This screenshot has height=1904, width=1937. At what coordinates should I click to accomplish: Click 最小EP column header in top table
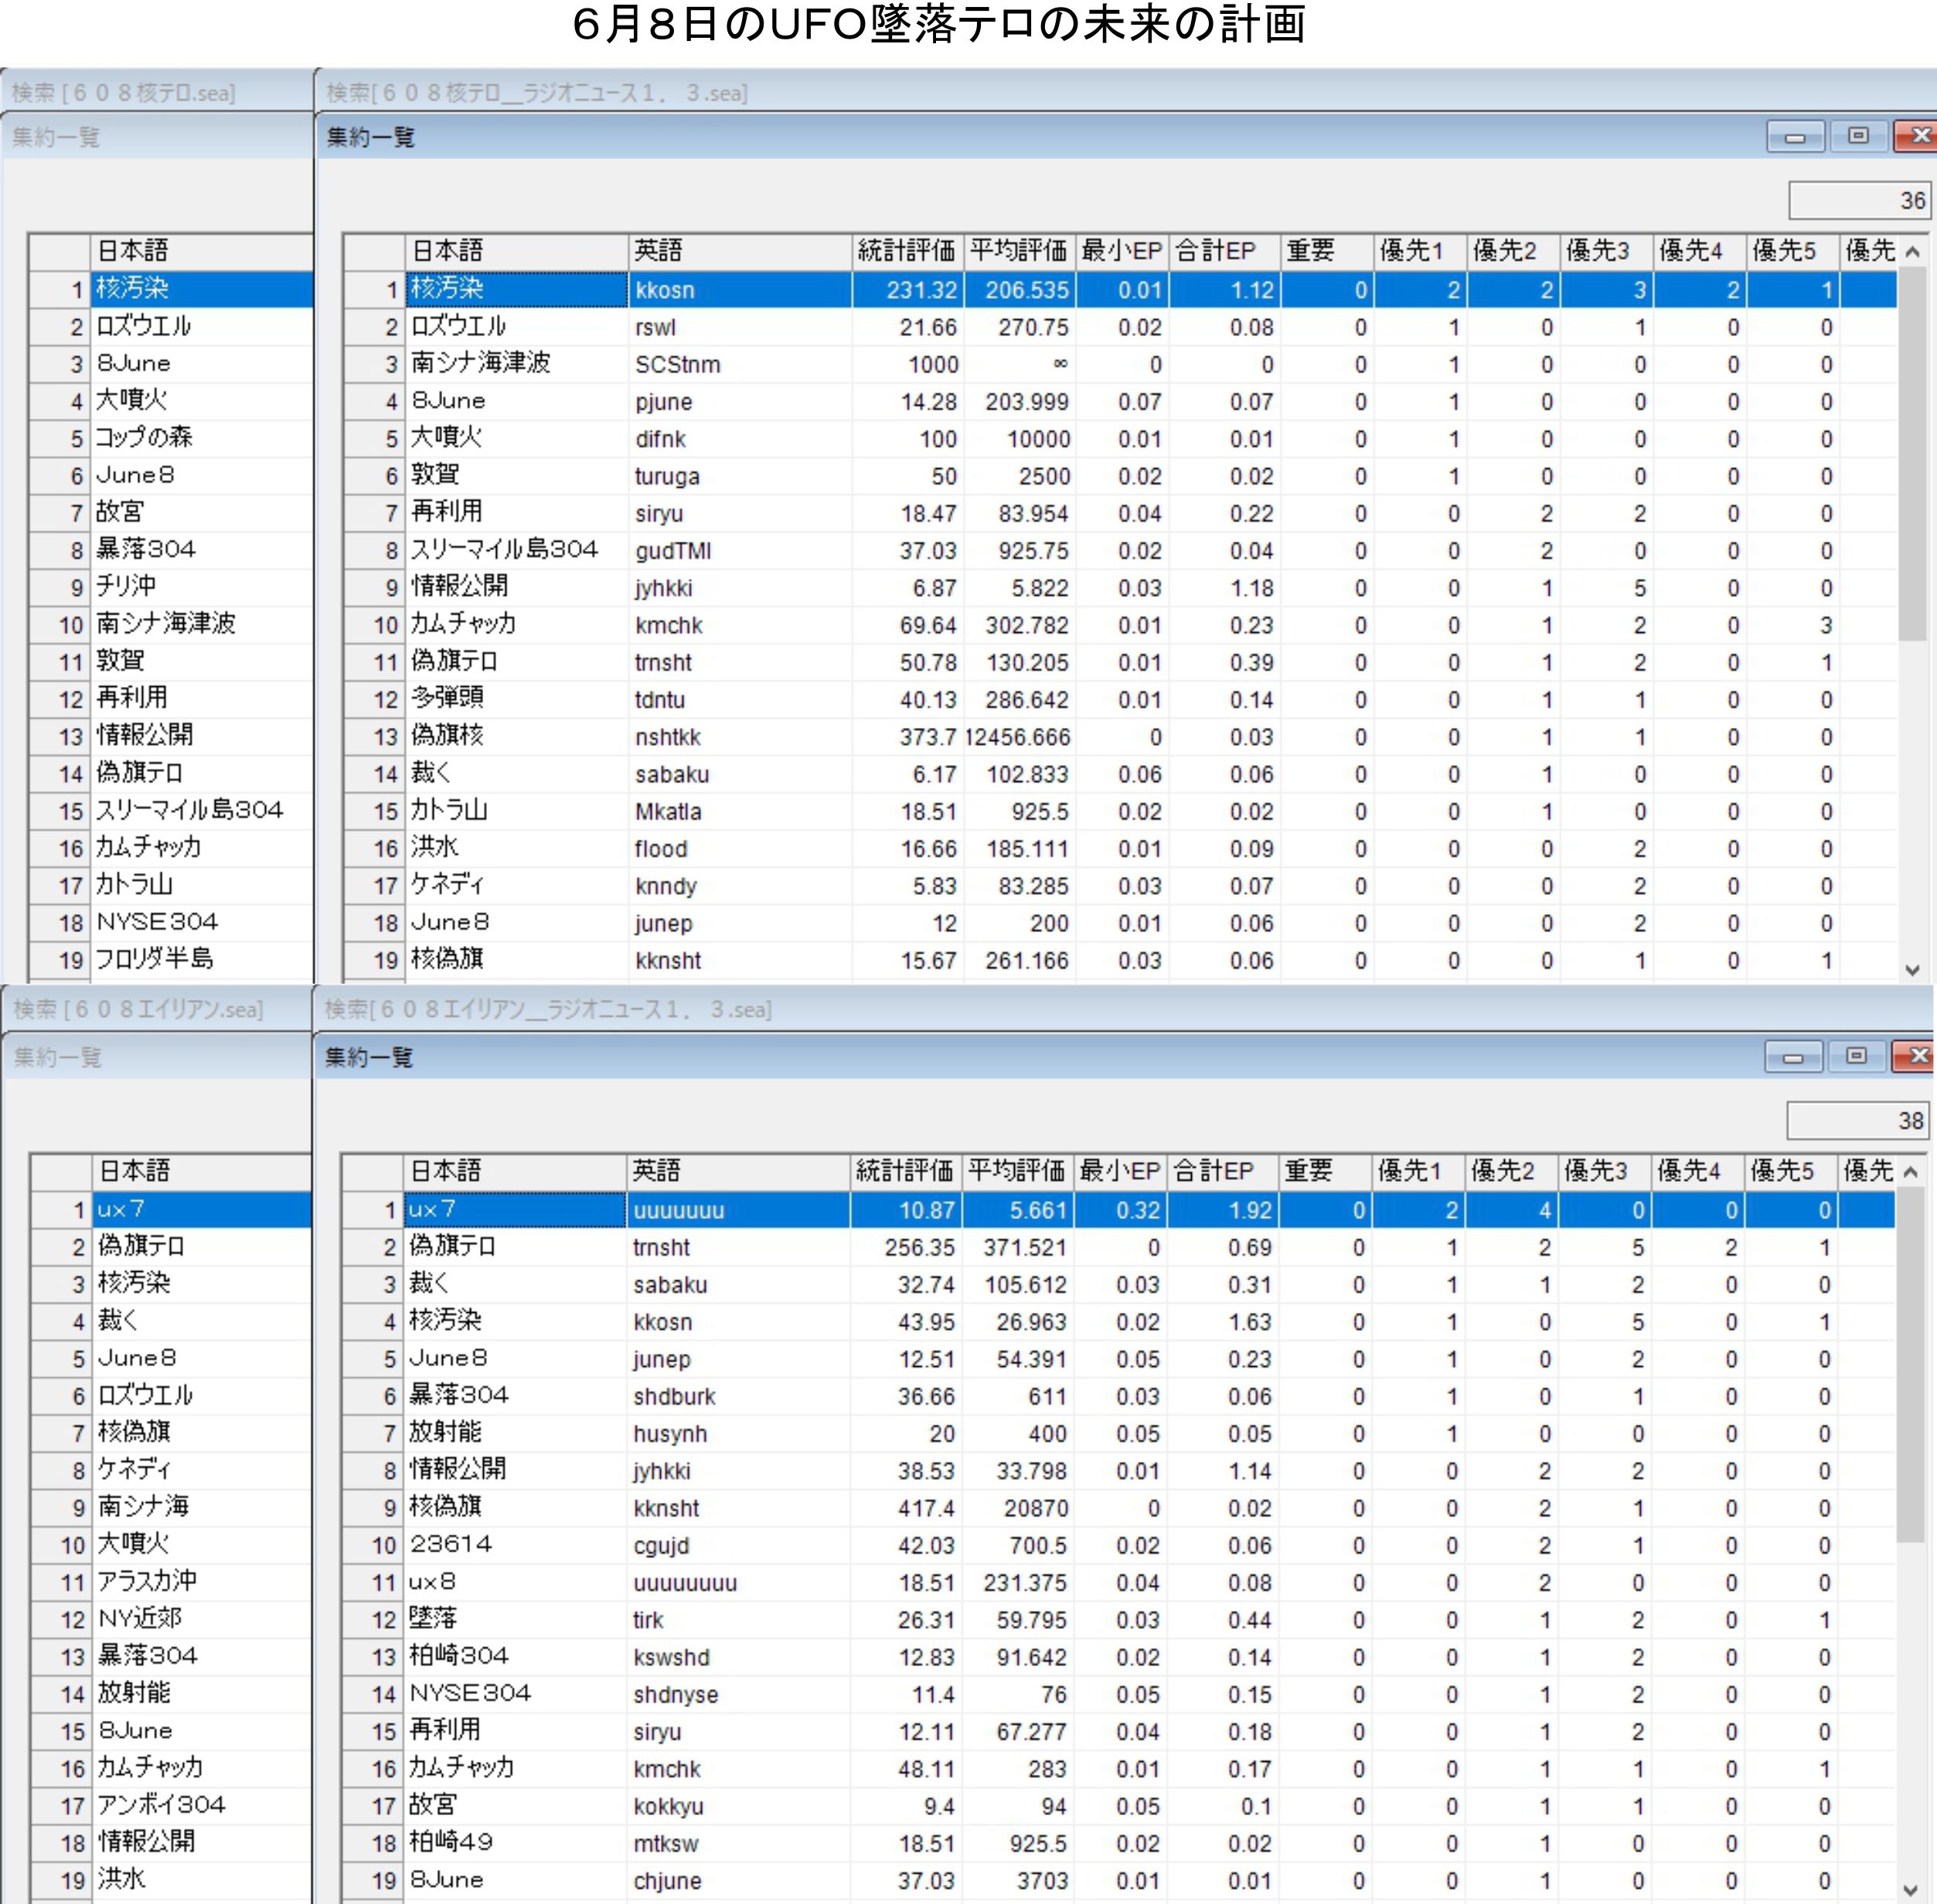tap(1122, 251)
